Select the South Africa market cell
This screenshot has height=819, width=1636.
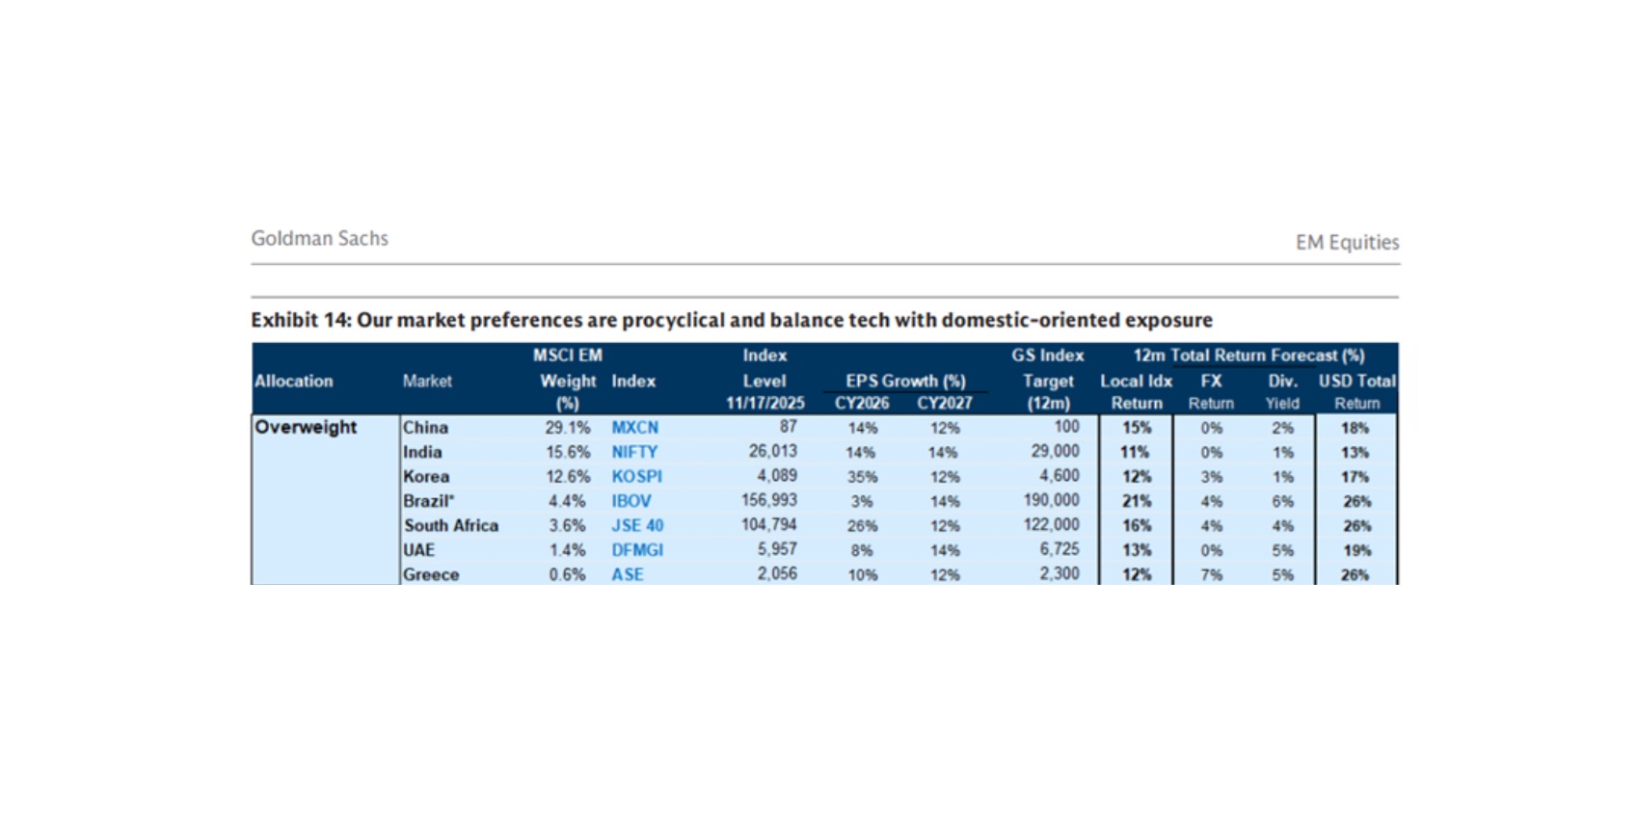click(x=451, y=525)
